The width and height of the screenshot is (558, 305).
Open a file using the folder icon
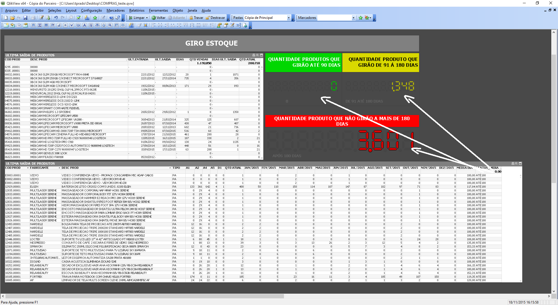12,18
